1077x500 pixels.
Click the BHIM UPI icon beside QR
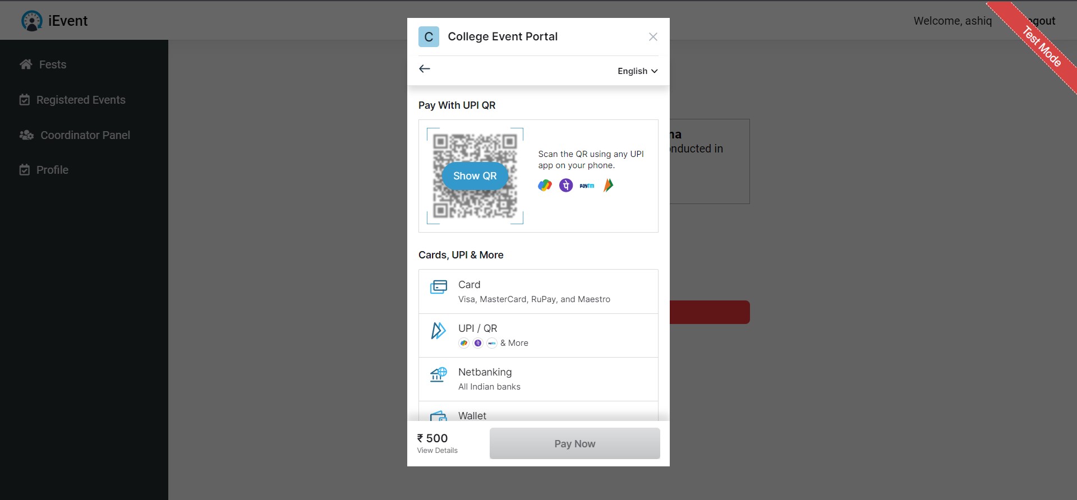[x=608, y=186]
